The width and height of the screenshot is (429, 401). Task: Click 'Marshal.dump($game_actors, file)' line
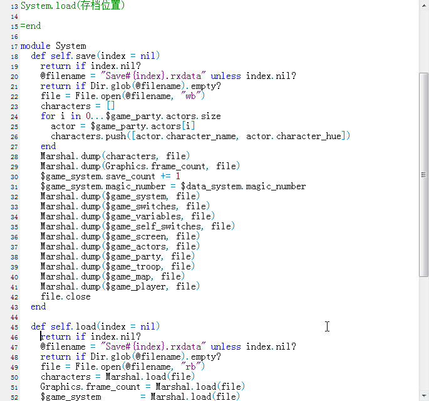[x=120, y=247]
